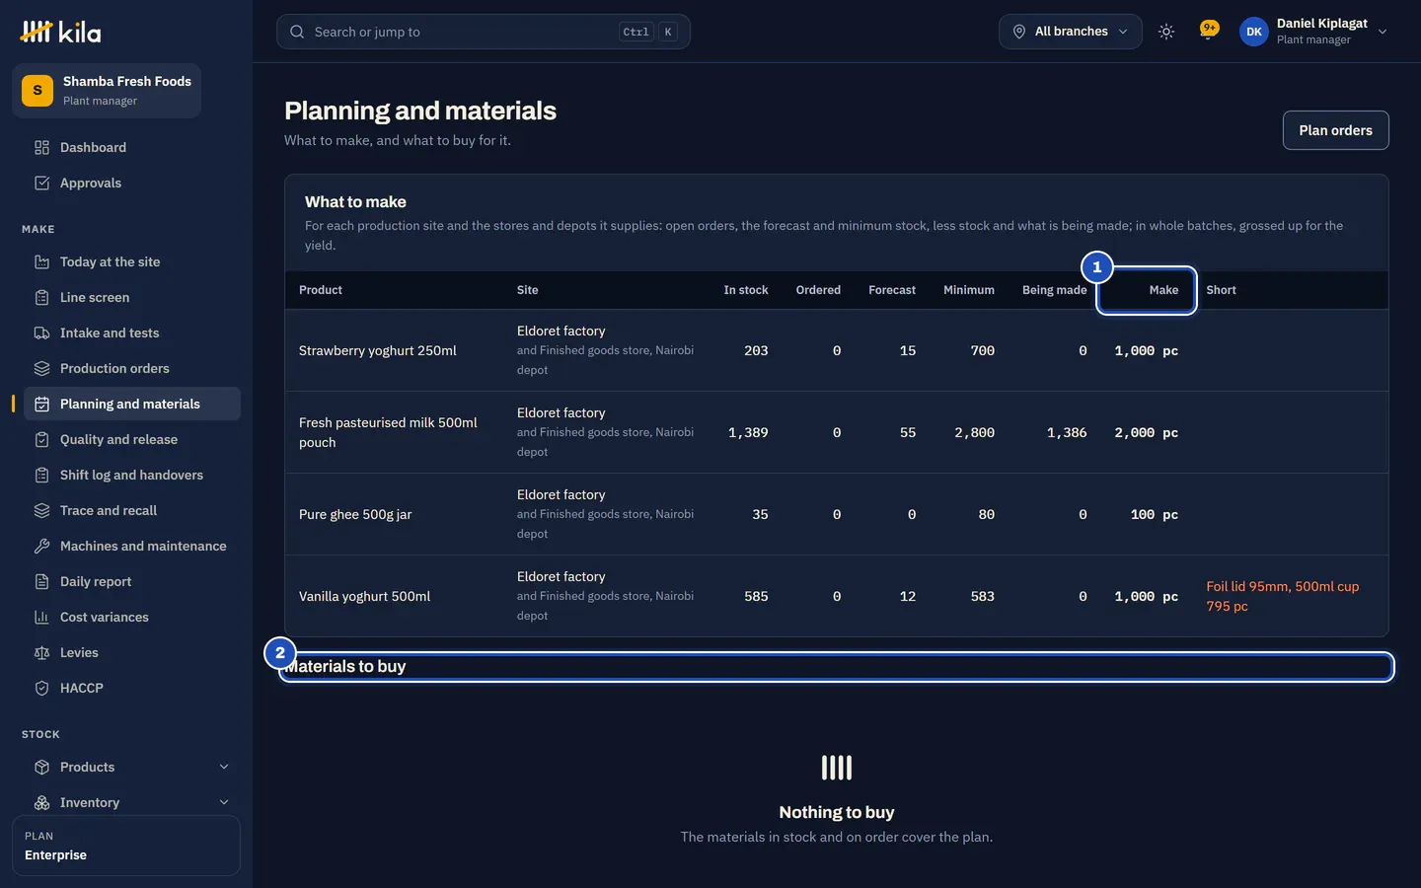This screenshot has width=1421, height=888.
Task: Expand the Daniel Kiplagat user menu
Action: [x=1314, y=32]
